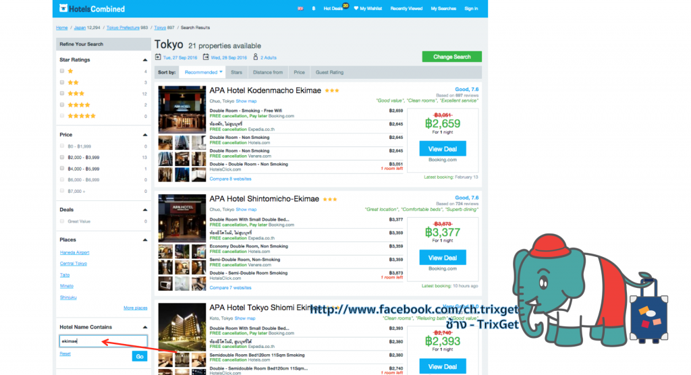Edit the 2 Adults guest count
This screenshot has height=375, width=691.
tap(269, 58)
